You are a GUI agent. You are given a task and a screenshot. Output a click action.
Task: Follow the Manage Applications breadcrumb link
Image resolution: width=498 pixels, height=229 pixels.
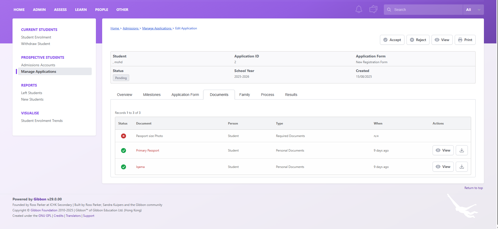pos(157,28)
